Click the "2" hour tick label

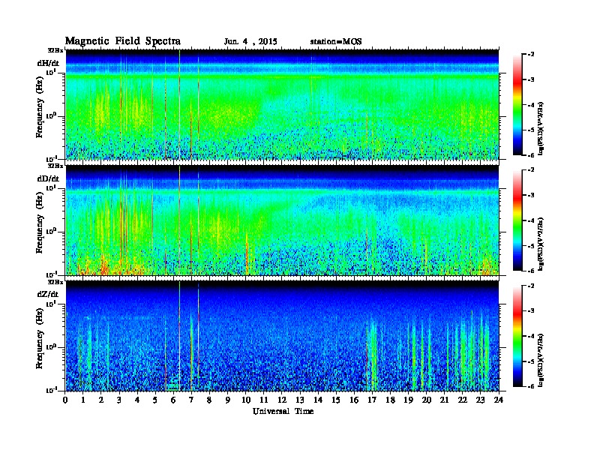101,400
